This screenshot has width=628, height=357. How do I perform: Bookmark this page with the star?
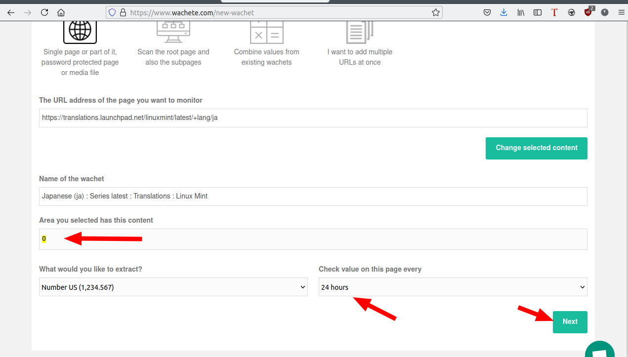click(435, 13)
